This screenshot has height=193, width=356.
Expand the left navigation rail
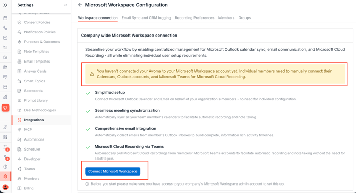click(5, 5)
